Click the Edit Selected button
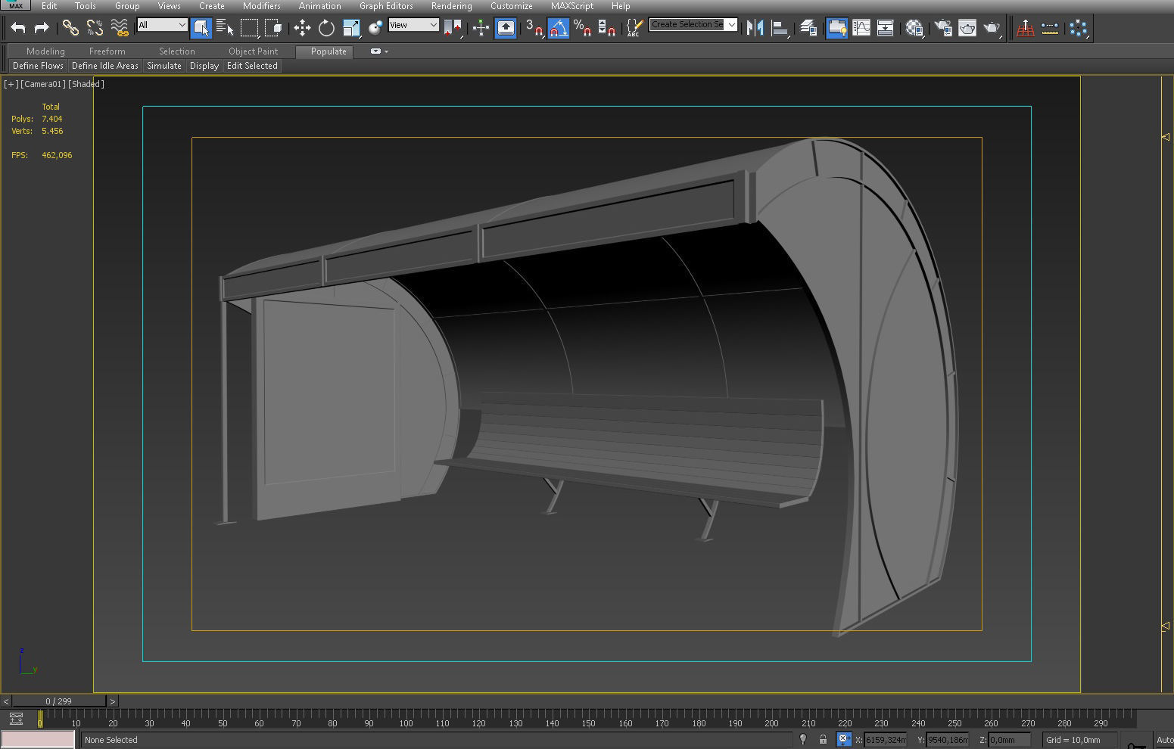 [x=253, y=66]
